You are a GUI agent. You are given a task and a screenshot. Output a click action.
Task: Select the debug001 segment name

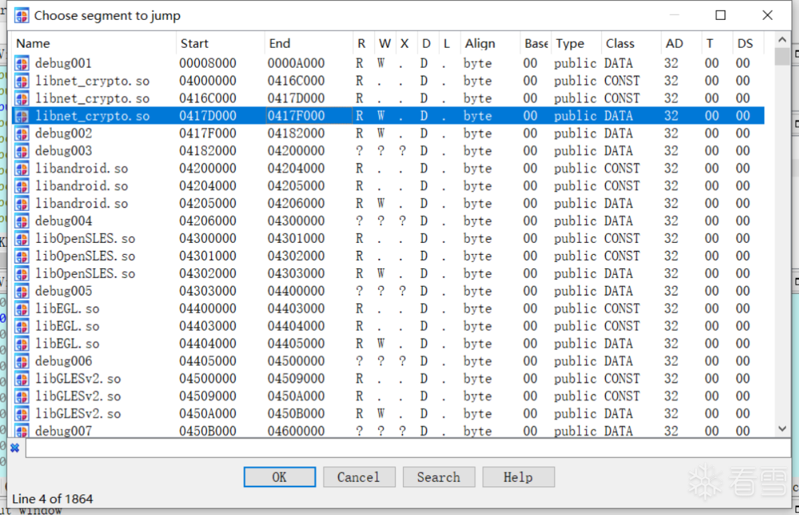63,63
